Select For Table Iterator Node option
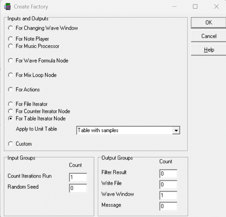Screen dimensions: 226x217 pos(11,118)
